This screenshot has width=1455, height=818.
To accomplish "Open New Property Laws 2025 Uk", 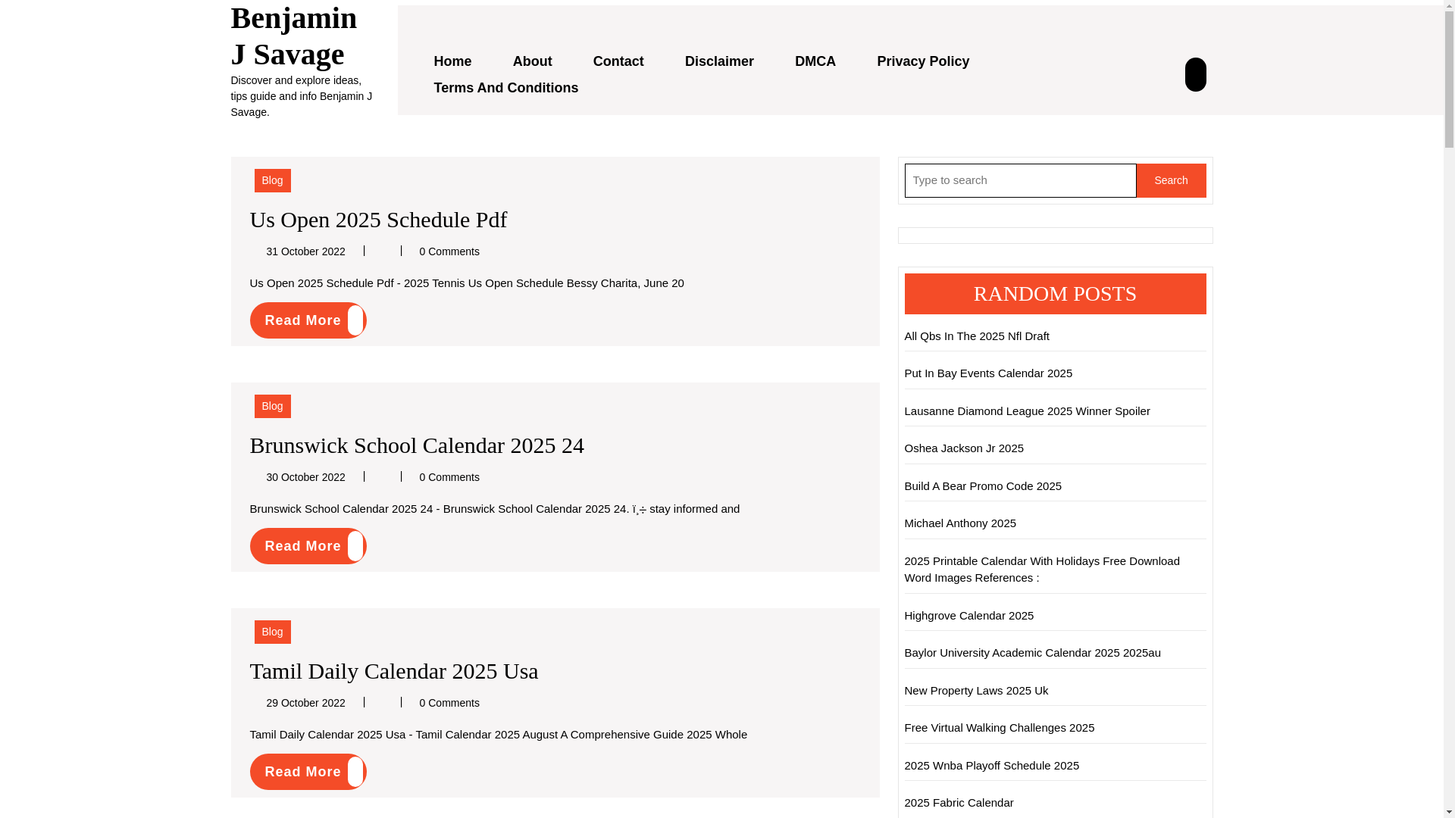I will (x=976, y=691).
